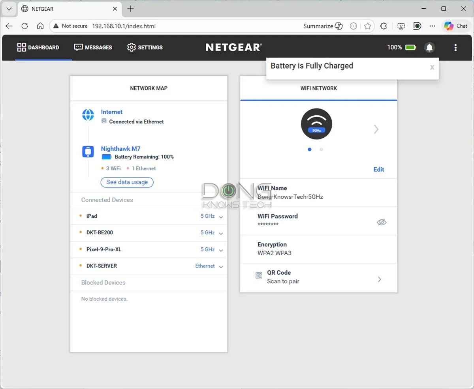
Task: Expand the Pixel-9-Pro-XL entry
Action: point(221,249)
